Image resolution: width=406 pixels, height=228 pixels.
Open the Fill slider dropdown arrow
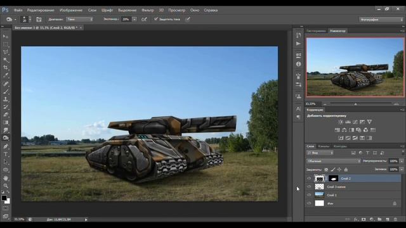[x=402, y=169]
